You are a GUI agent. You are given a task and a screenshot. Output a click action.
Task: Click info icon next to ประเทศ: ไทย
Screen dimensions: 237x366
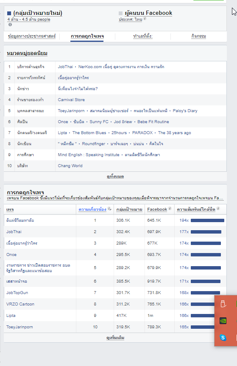point(145,19)
